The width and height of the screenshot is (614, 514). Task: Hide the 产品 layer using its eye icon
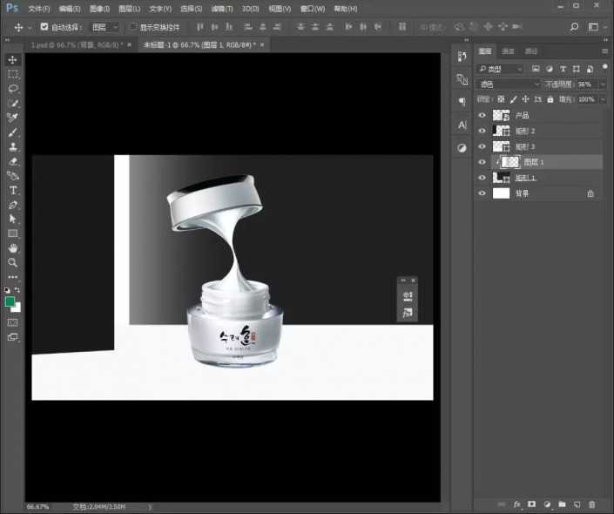(482, 115)
